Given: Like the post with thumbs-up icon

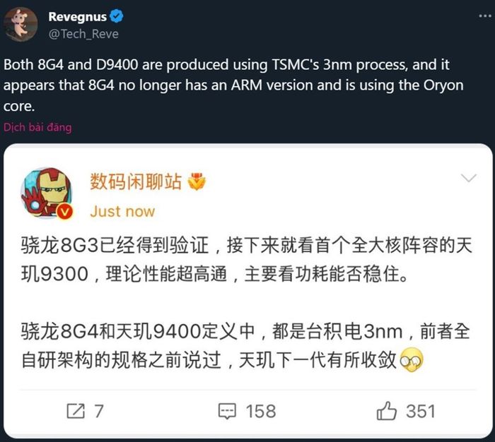Looking at the screenshot, I should pos(386,410).
